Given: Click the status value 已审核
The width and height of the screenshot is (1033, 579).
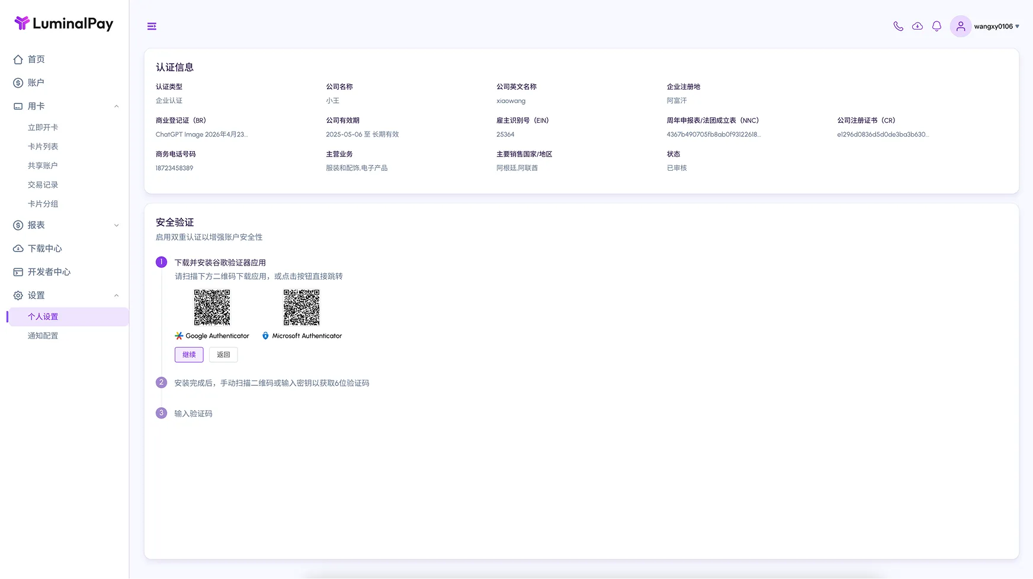Looking at the screenshot, I should (677, 168).
